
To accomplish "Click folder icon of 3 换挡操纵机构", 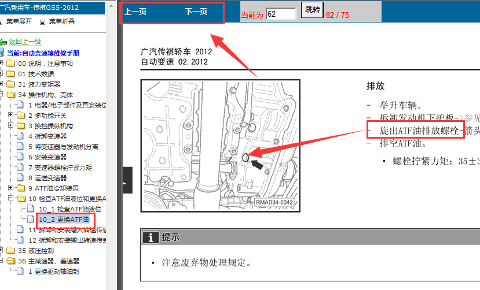I will [x=21, y=125].
